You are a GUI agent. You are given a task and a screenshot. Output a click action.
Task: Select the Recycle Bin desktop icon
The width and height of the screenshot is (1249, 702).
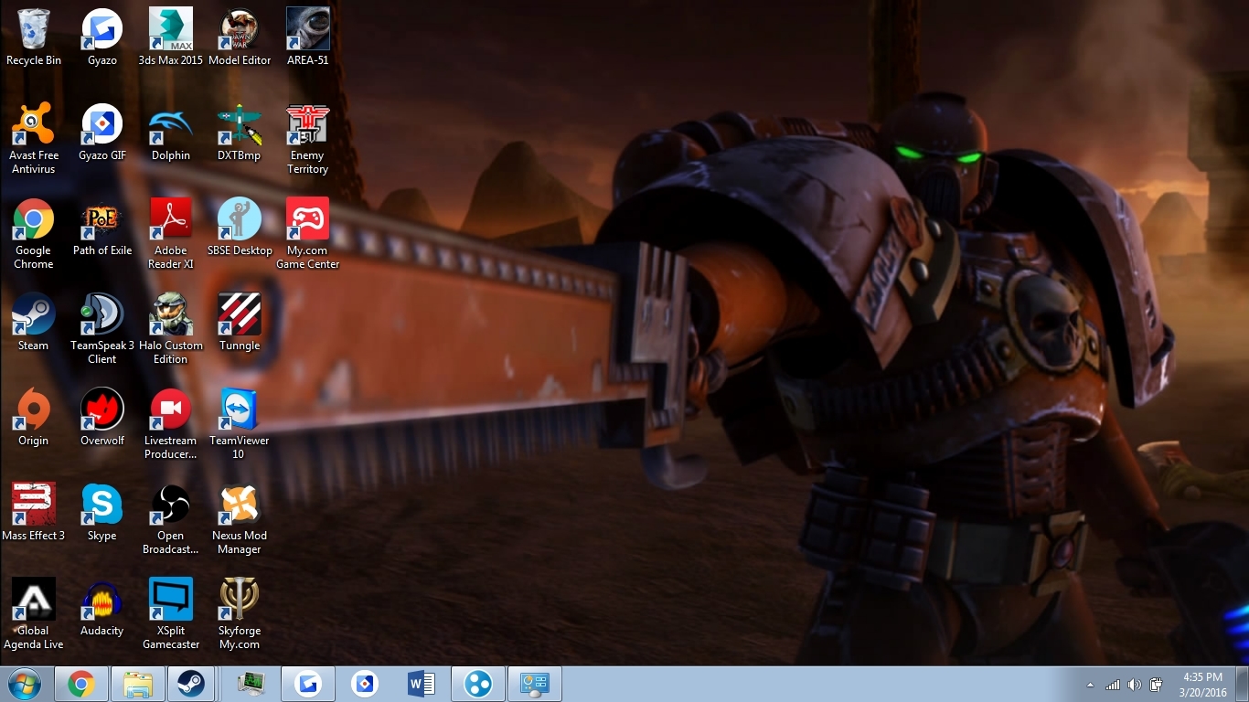[x=34, y=37]
